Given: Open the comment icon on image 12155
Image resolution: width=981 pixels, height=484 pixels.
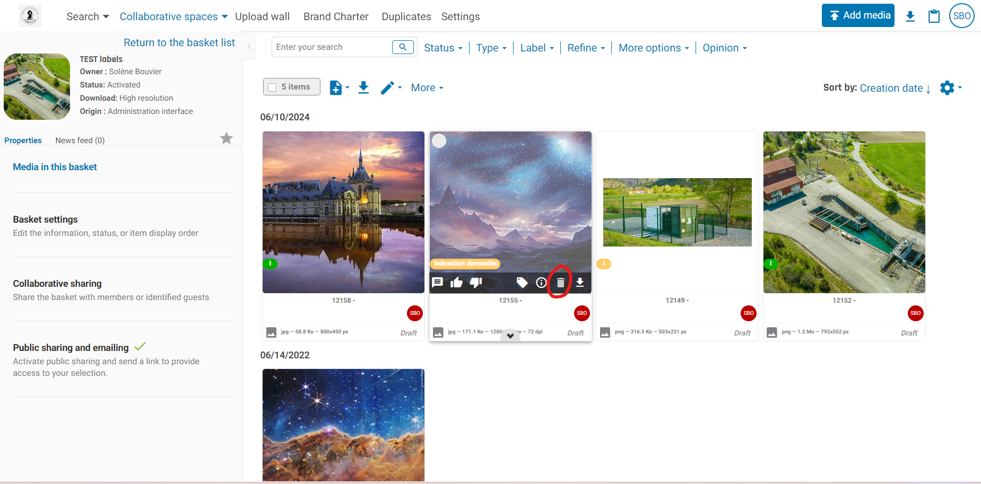Looking at the screenshot, I should point(437,283).
